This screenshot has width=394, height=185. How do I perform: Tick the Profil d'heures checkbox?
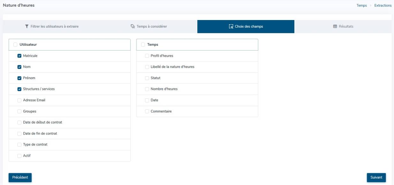(147, 56)
